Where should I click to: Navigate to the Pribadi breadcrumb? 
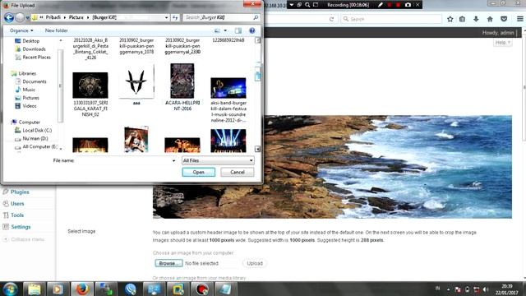53,17
